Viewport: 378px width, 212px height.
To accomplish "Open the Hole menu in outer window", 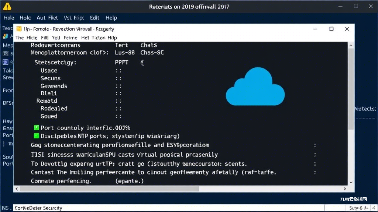I will click(25, 18).
